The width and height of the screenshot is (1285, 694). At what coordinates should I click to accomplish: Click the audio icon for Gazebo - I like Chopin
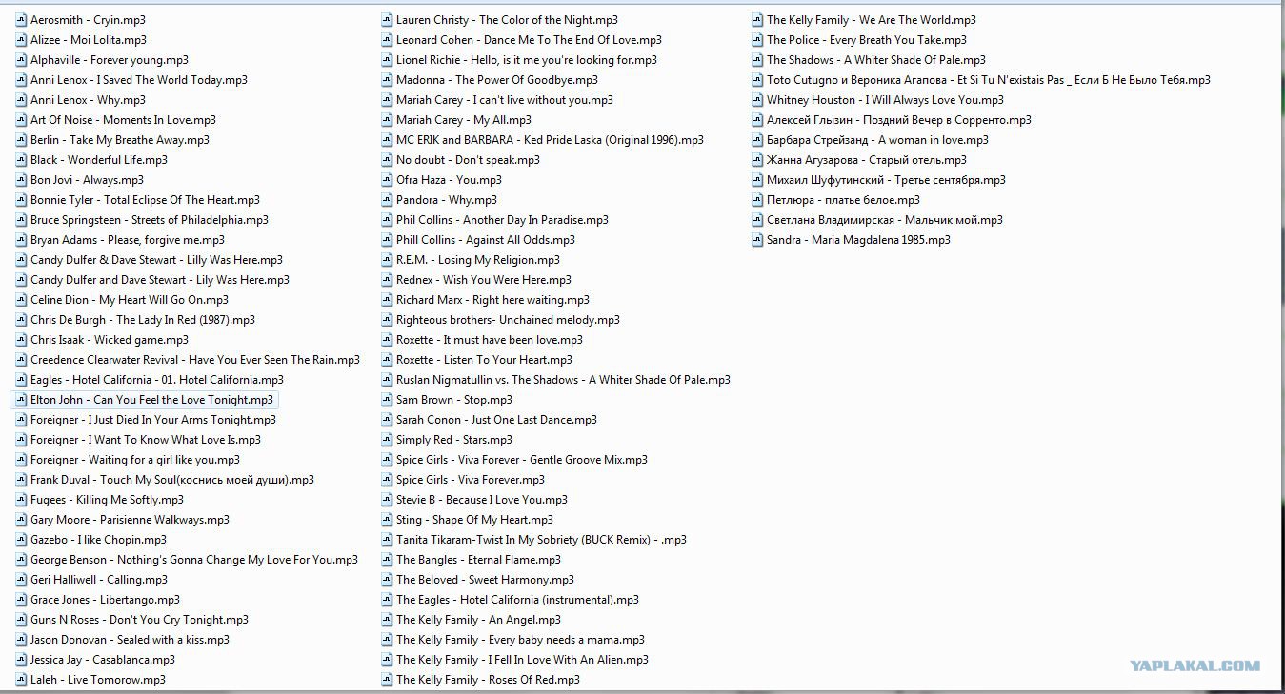point(21,540)
